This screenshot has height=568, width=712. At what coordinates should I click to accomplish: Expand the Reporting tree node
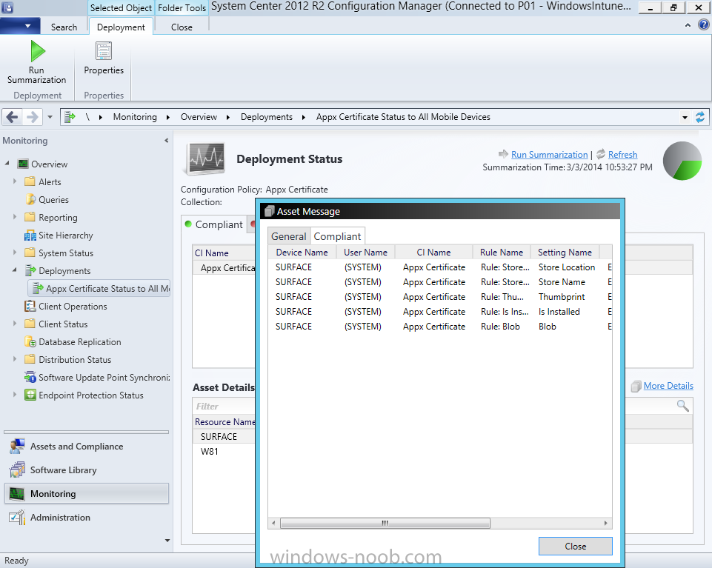click(15, 217)
